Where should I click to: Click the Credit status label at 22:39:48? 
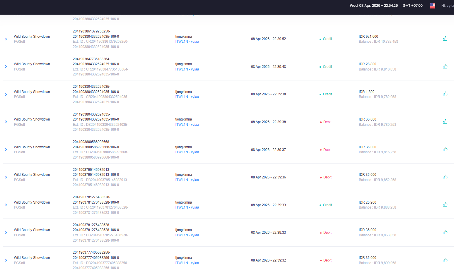click(x=327, y=67)
